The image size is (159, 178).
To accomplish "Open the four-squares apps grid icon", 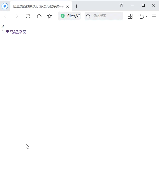I will [130, 16].
